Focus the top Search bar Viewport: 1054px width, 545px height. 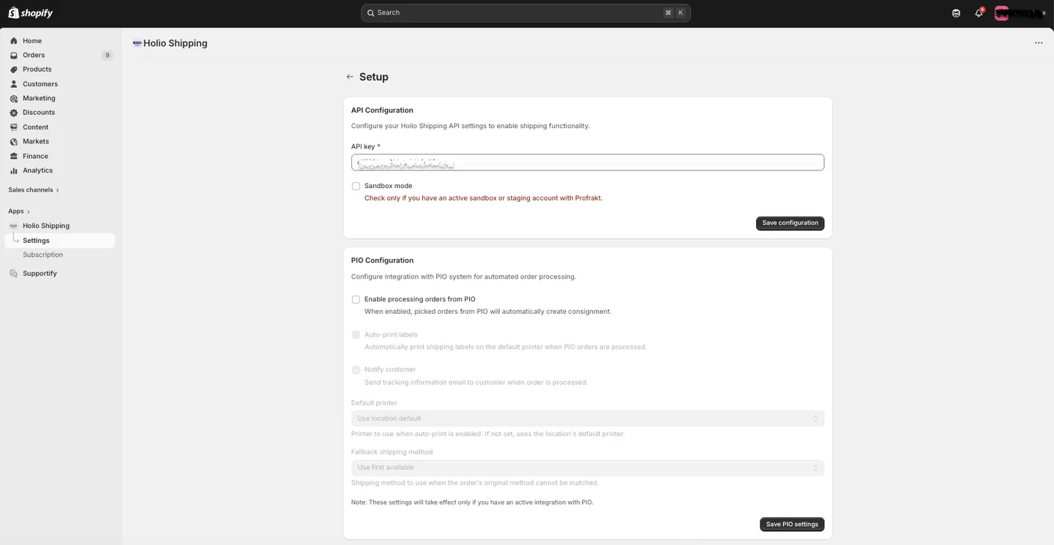click(x=526, y=13)
